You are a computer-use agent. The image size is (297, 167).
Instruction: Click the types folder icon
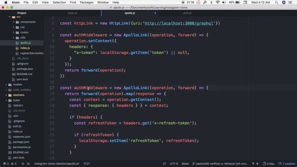(10, 100)
